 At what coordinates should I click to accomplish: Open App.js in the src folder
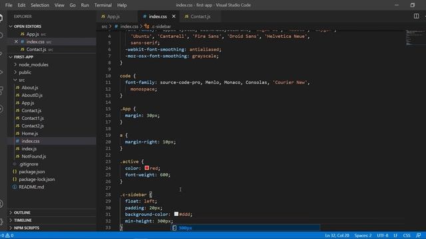click(28, 103)
